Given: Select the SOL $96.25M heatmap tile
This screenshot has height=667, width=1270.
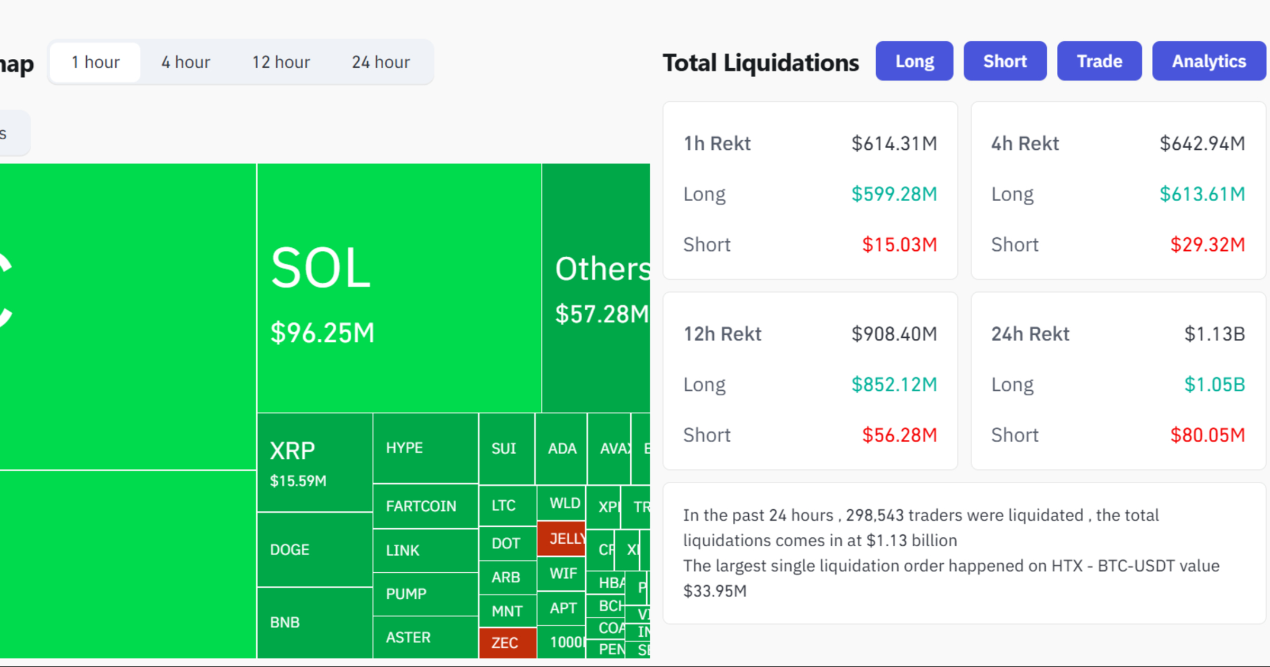Looking at the screenshot, I should pyautogui.click(x=400, y=289).
